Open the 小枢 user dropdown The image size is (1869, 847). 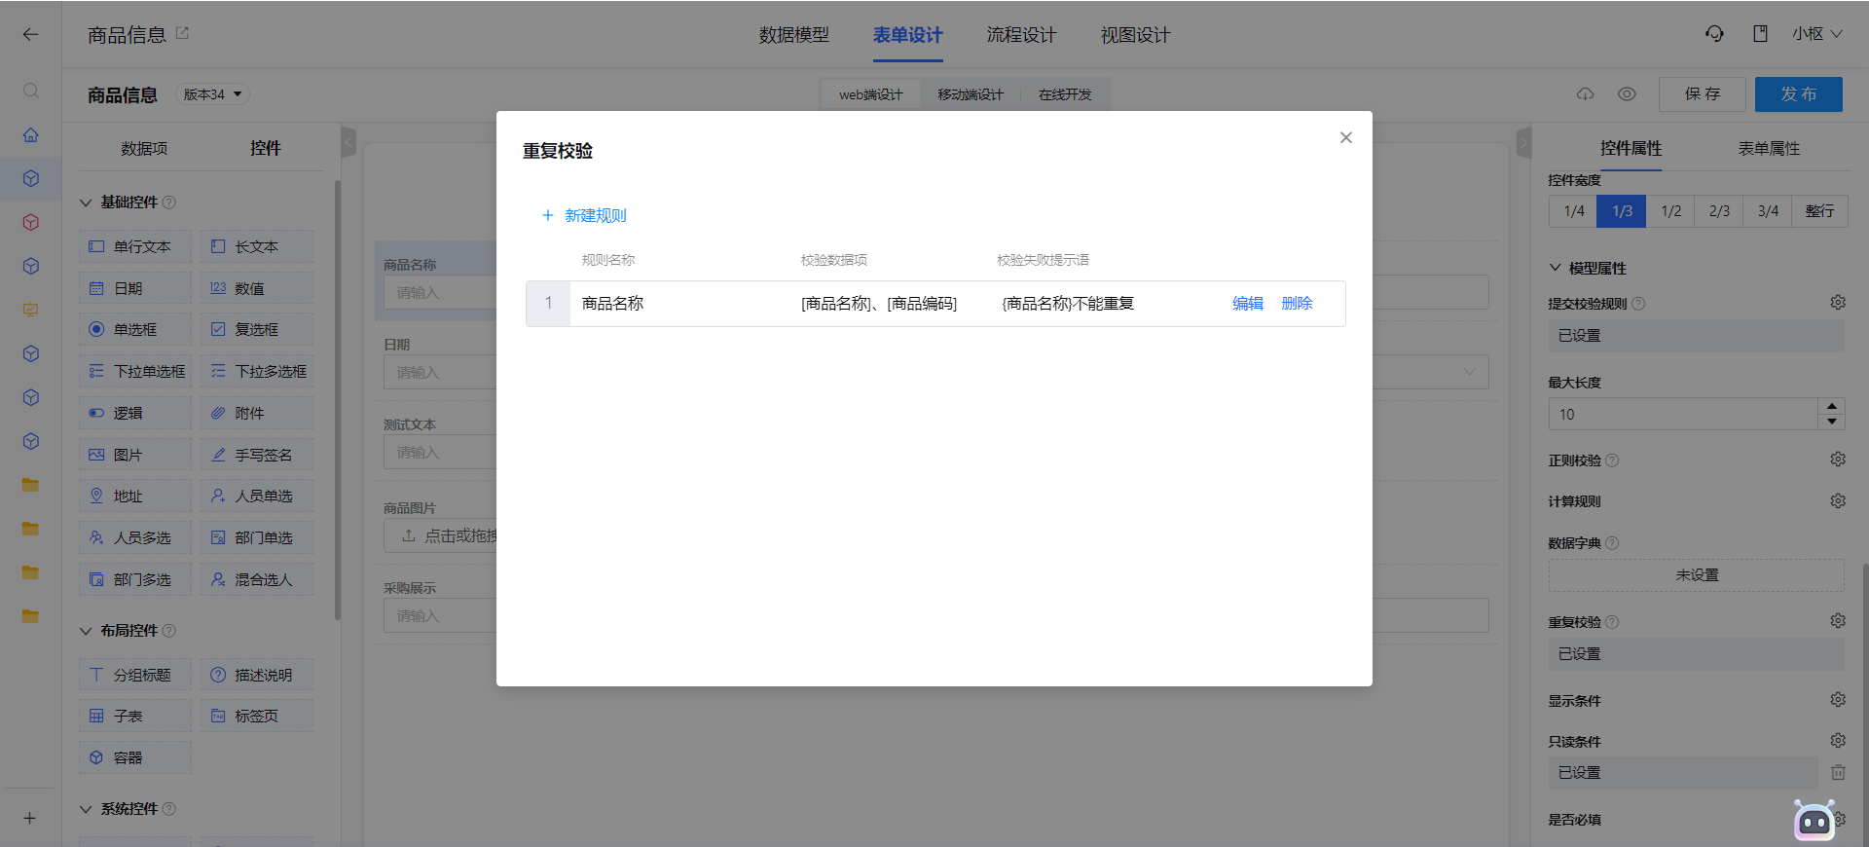(1817, 34)
